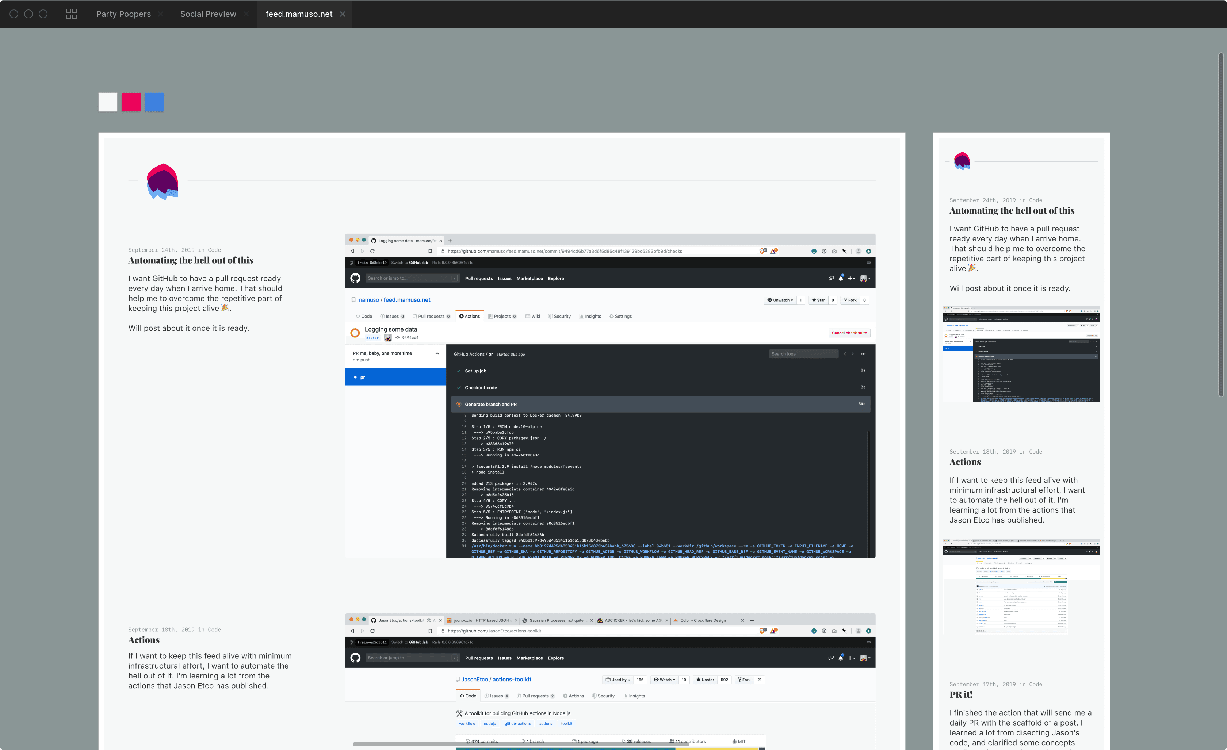The width and height of the screenshot is (1227, 750).
Task: Select the feed.mamuso.net tab
Action: pos(299,14)
